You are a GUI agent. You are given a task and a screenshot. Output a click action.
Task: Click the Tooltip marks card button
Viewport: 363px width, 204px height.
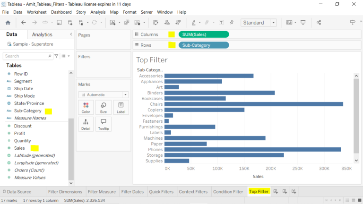click(x=103, y=124)
